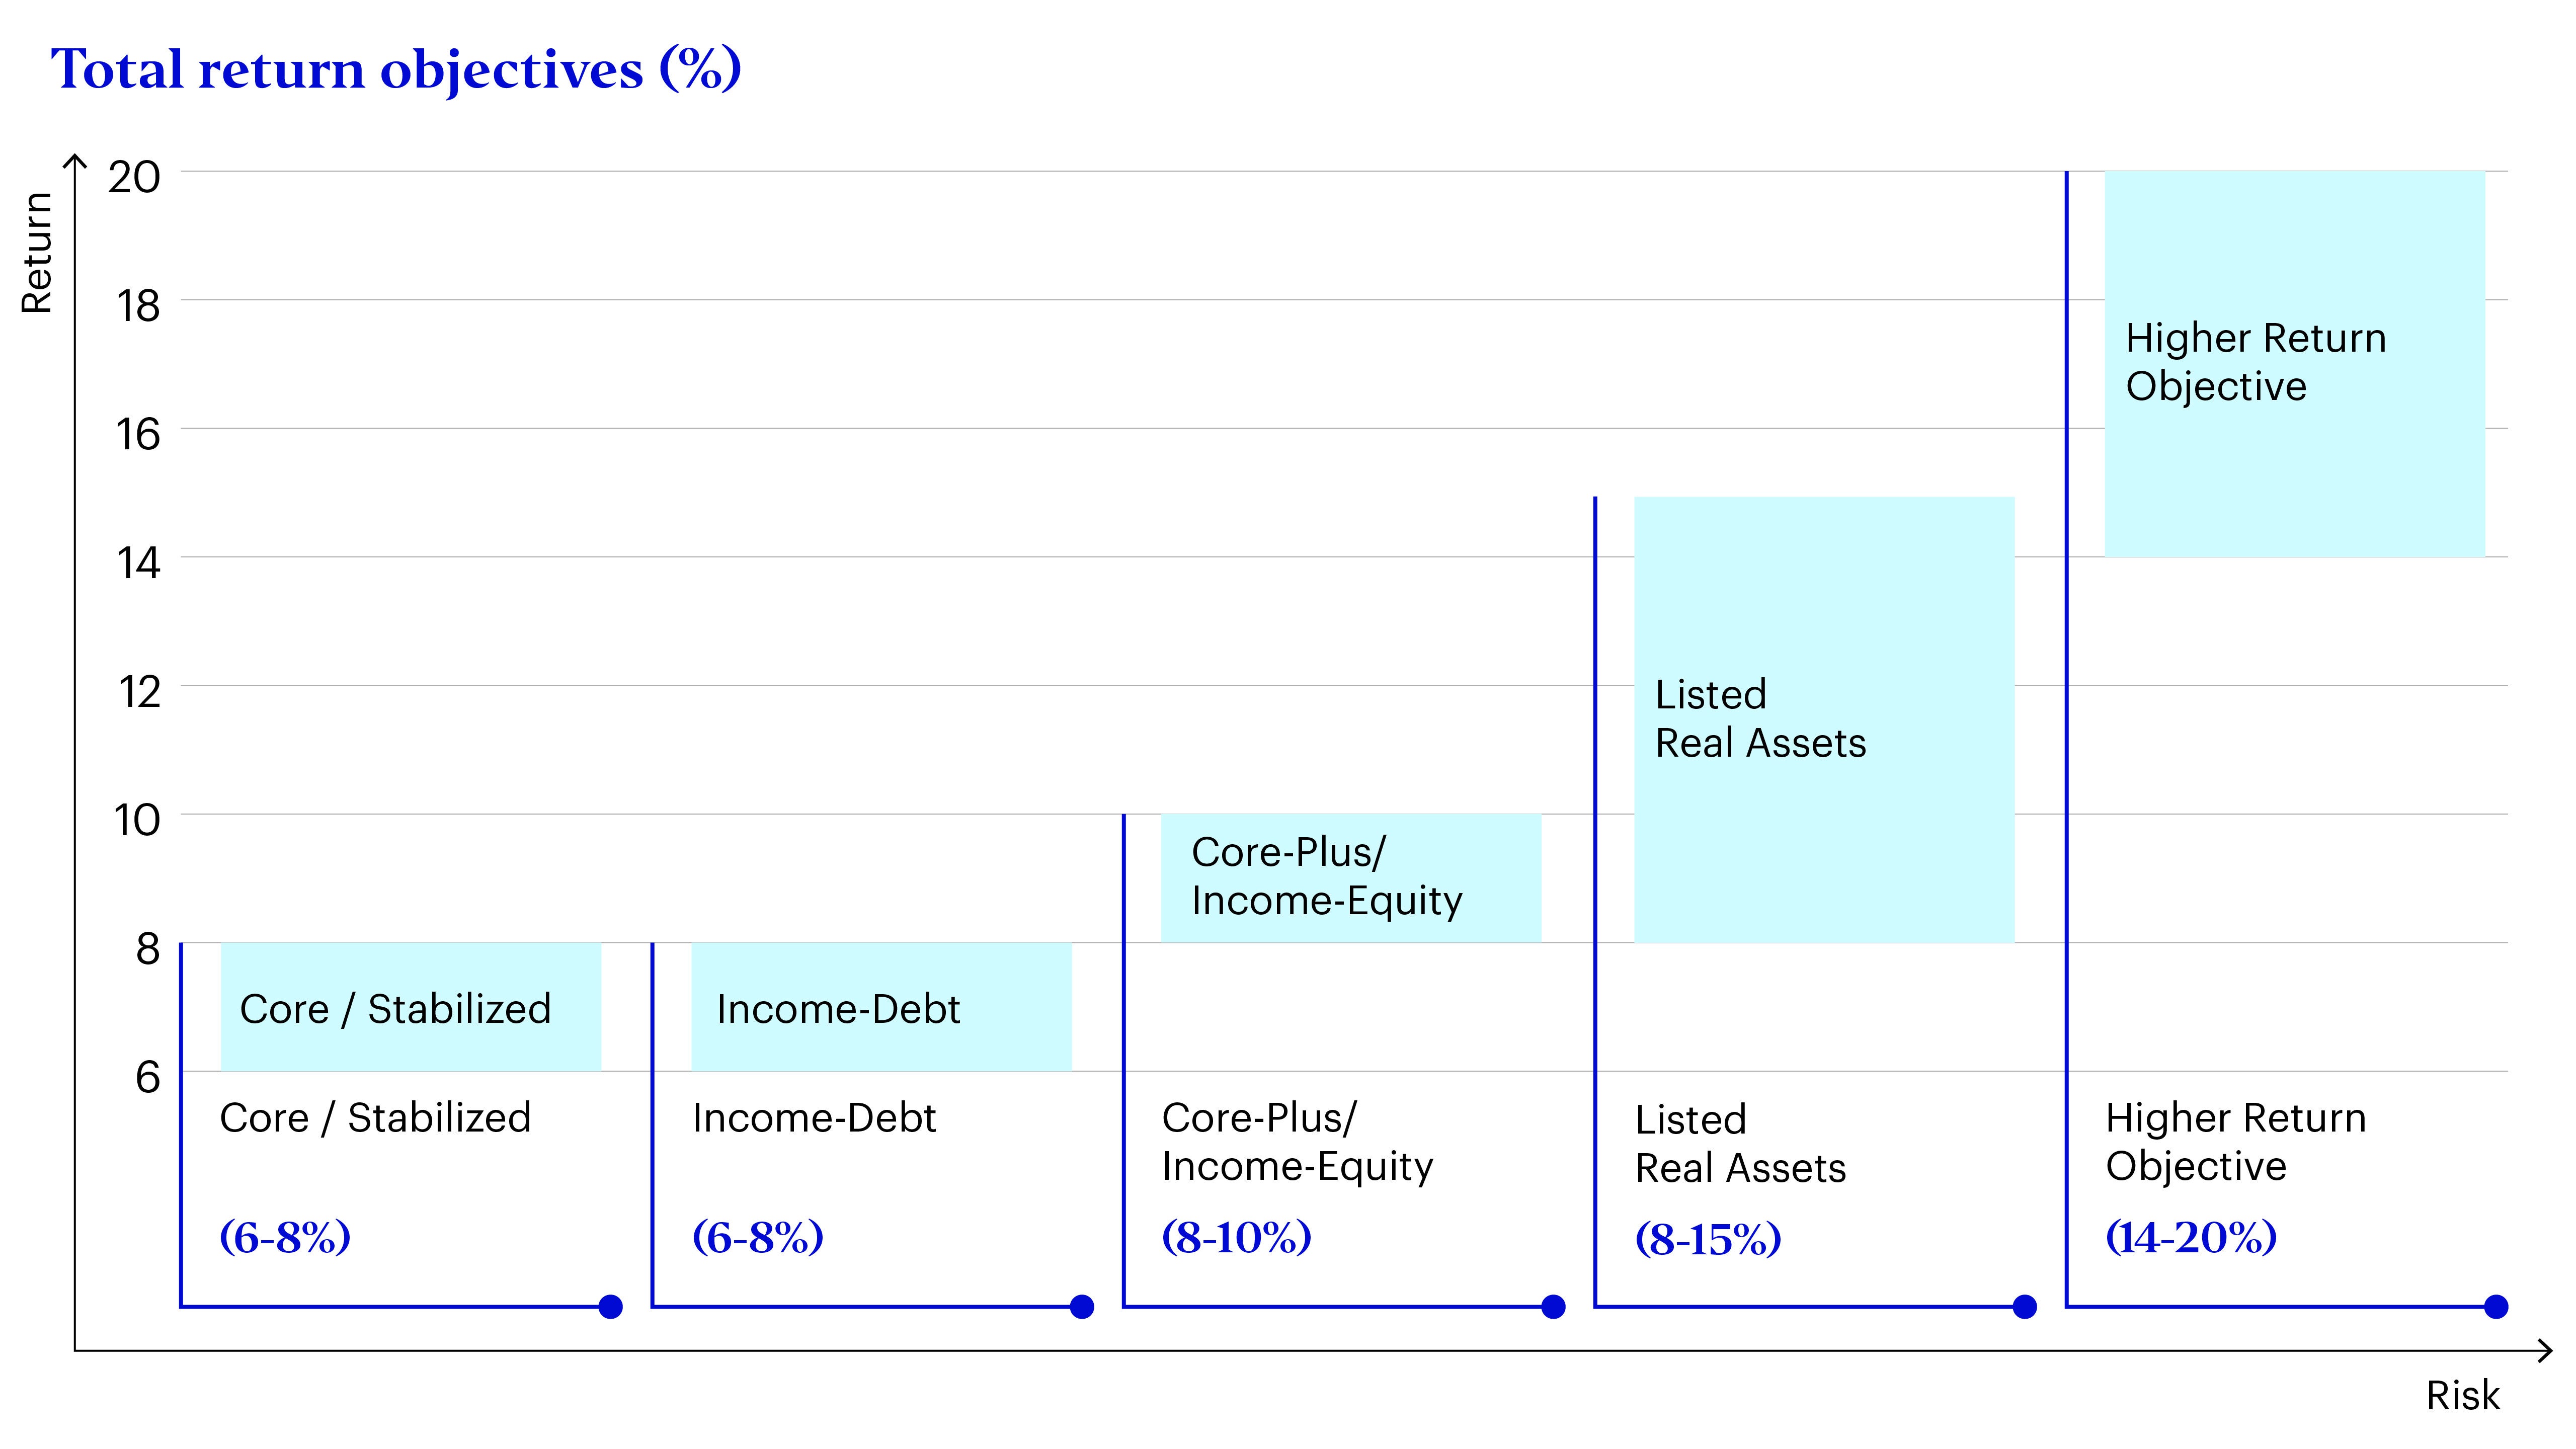Click the Return axis label
This screenshot has height=1449, width=2576.
[x=37, y=253]
